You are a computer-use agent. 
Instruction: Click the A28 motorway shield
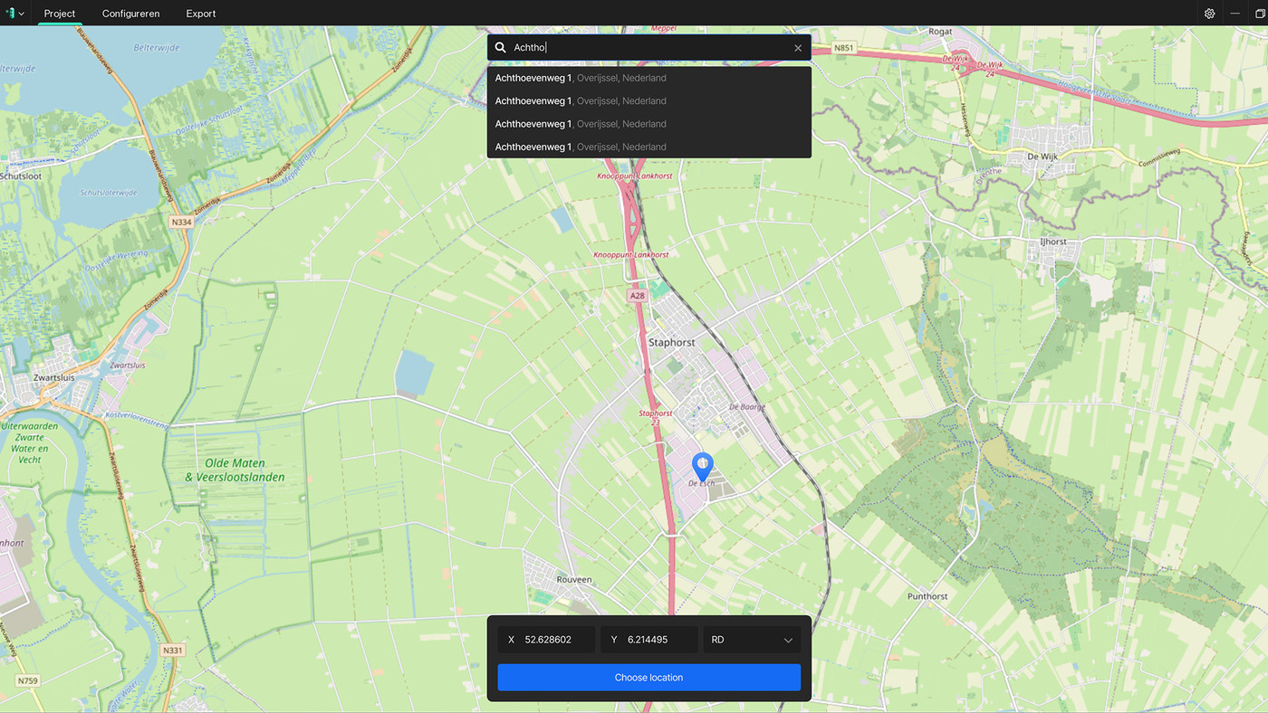[x=637, y=296]
